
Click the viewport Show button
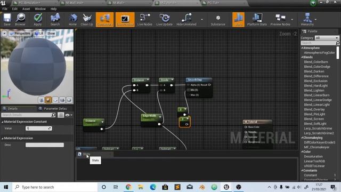(x=51, y=34)
